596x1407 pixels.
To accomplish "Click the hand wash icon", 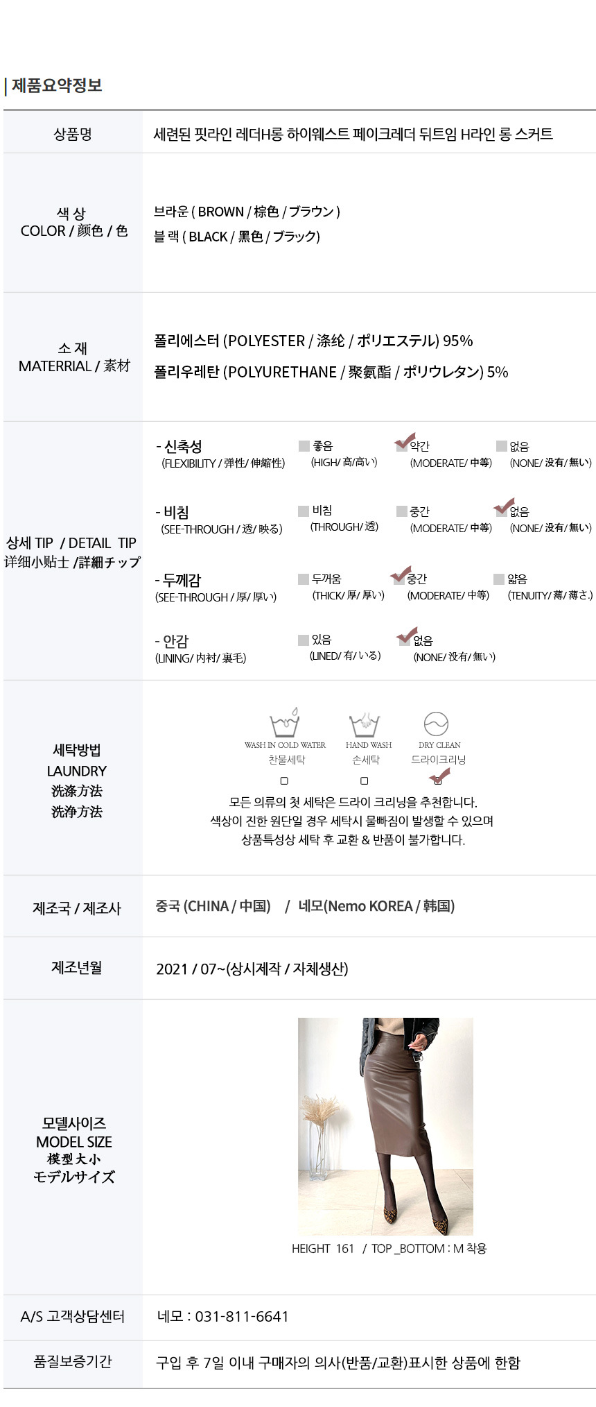I will [365, 724].
